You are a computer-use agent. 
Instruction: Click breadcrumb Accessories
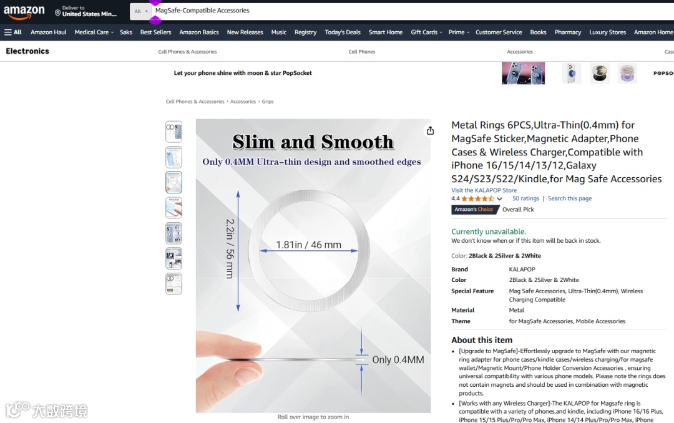click(243, 102)
